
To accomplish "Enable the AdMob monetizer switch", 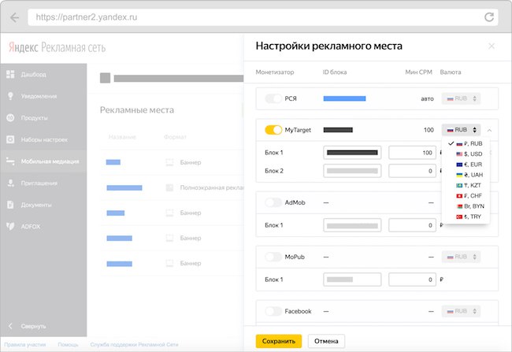I will (x=273, y=202).
